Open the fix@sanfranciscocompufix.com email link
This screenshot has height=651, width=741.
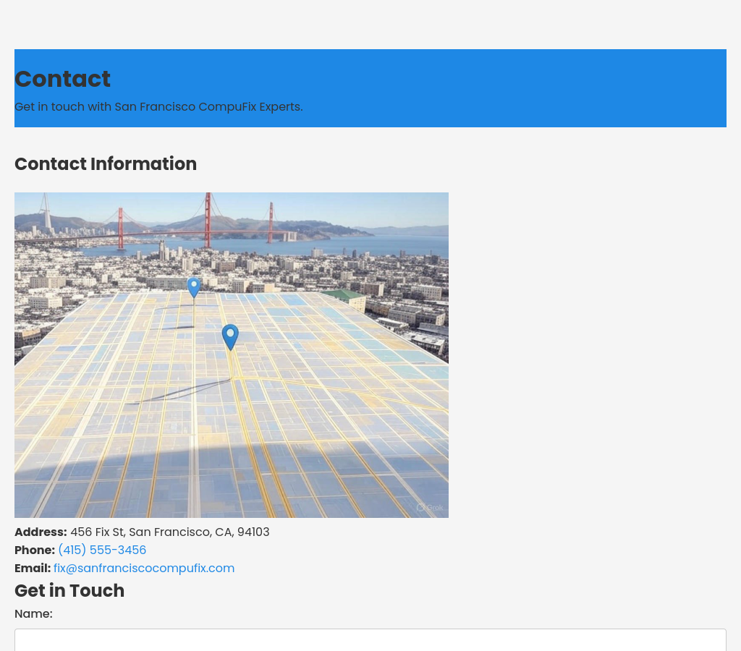pos(144,569)
